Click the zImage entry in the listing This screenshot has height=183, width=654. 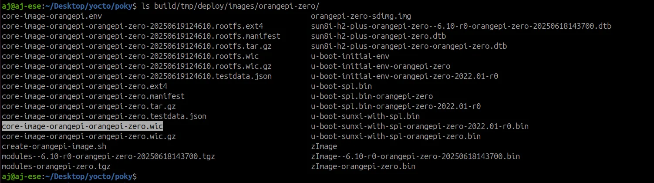(324, 146)
